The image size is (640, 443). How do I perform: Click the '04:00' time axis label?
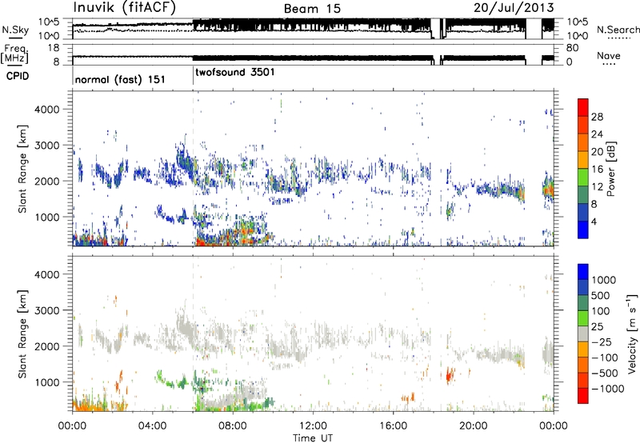tap(152, 426)
